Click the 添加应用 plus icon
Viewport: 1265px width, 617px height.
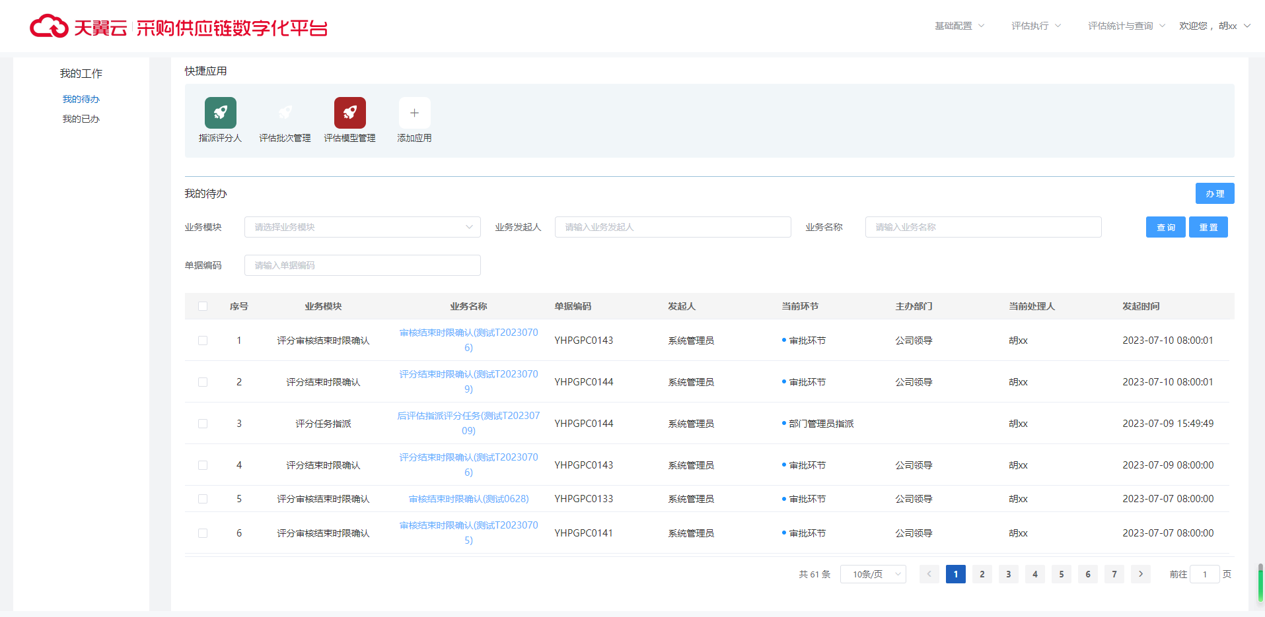[x=414, y=113]
